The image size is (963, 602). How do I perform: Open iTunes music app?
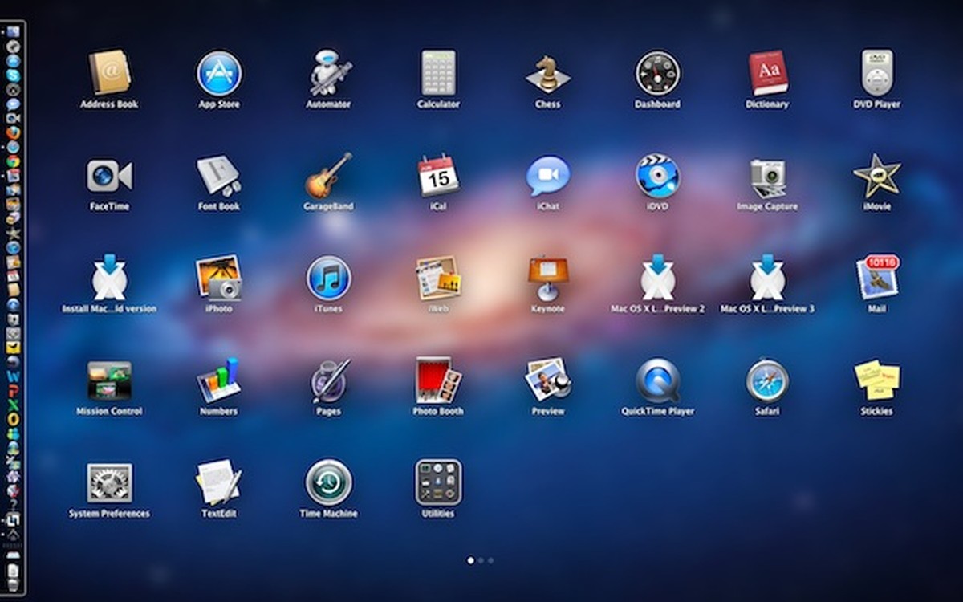click(x=329, y=279)
